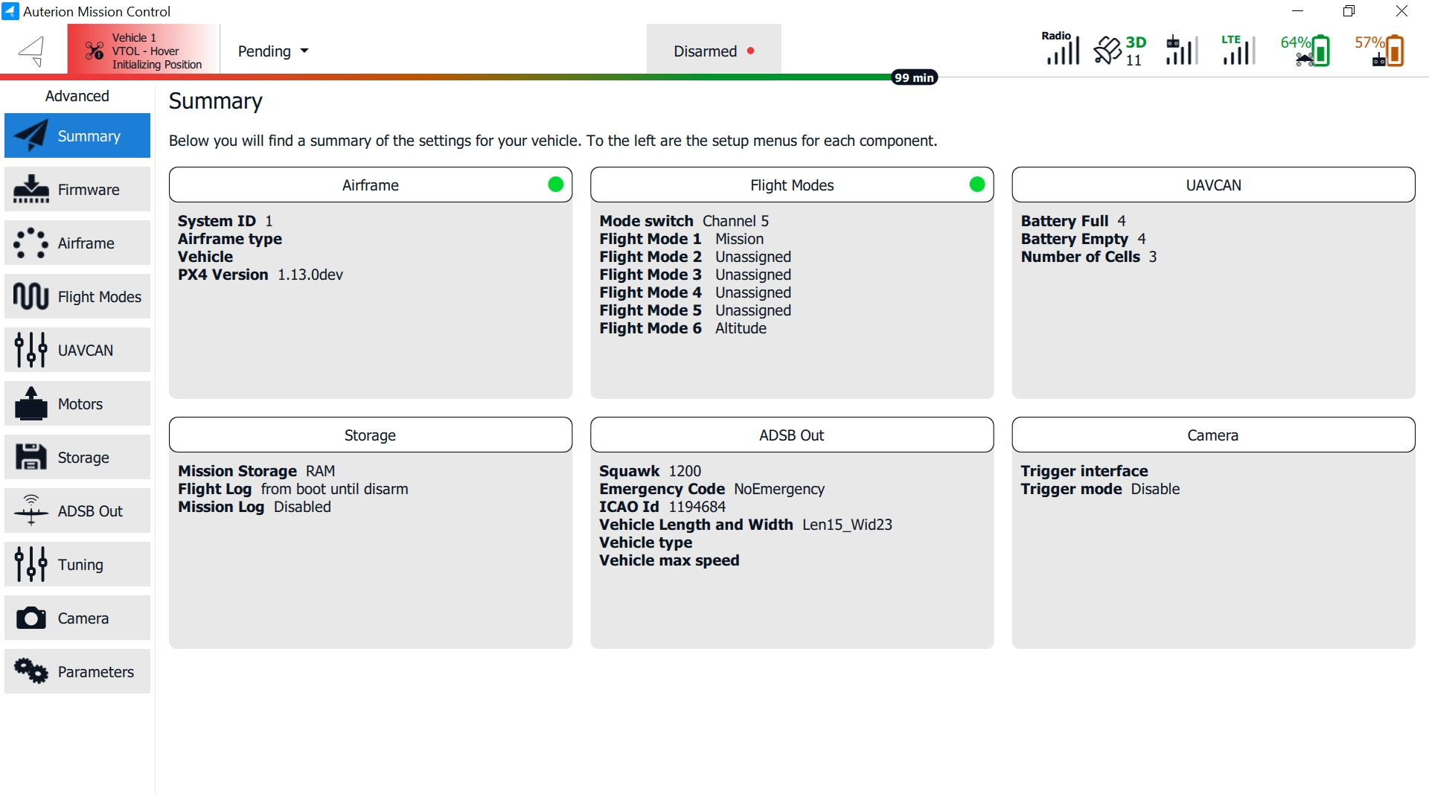Click the LTE signal strength indicator
The image size is (1429, 800).
(x=1238, y=51)
